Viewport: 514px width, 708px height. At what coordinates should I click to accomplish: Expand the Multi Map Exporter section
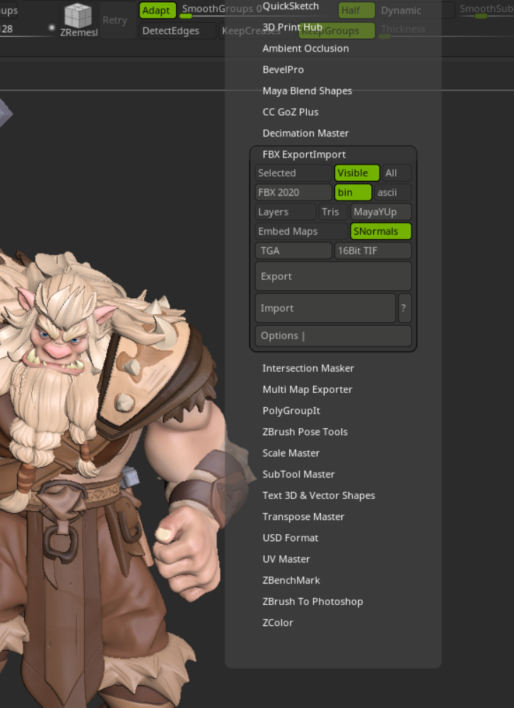click(307, 389)
